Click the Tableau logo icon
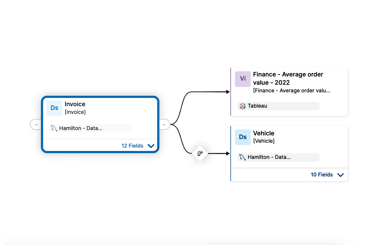The height and width of the screenshot is (245, 389). pos(242,106)
